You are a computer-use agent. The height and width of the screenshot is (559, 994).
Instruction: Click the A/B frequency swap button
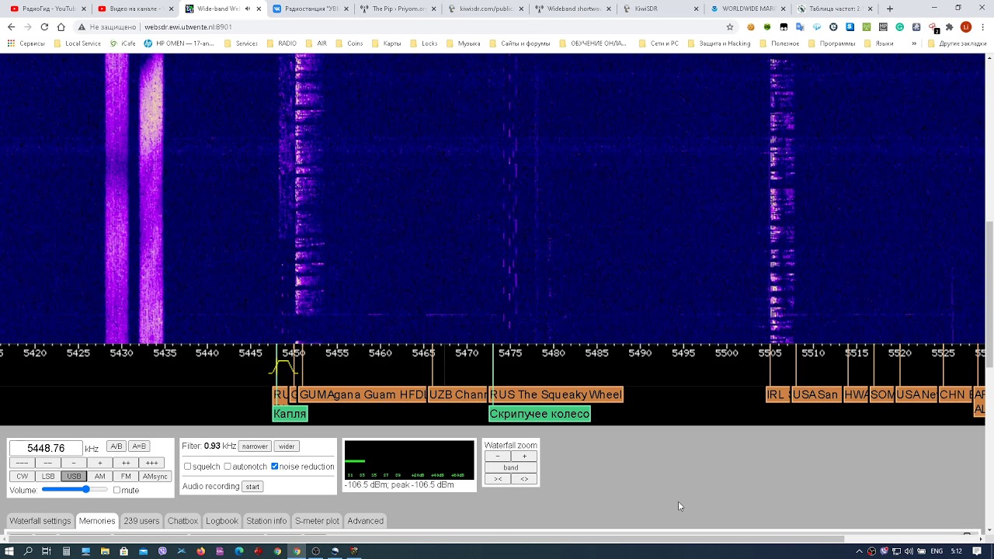tap(116, 446)
